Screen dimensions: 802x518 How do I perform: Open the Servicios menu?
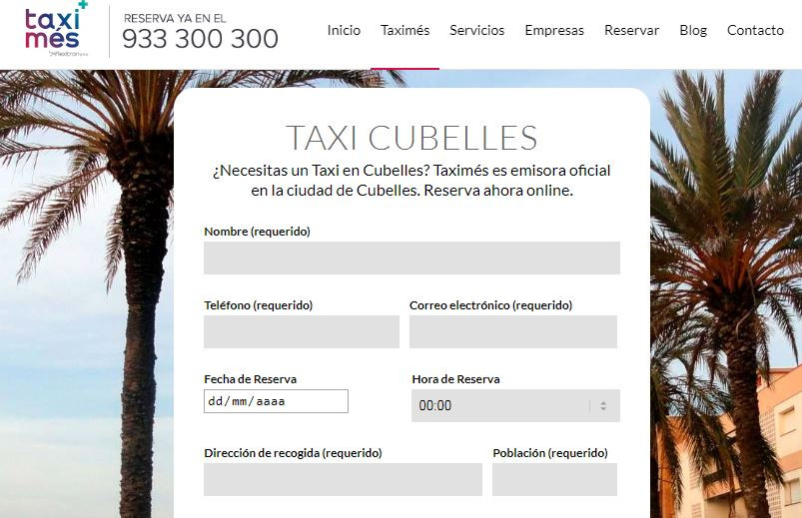pos(477,31)
